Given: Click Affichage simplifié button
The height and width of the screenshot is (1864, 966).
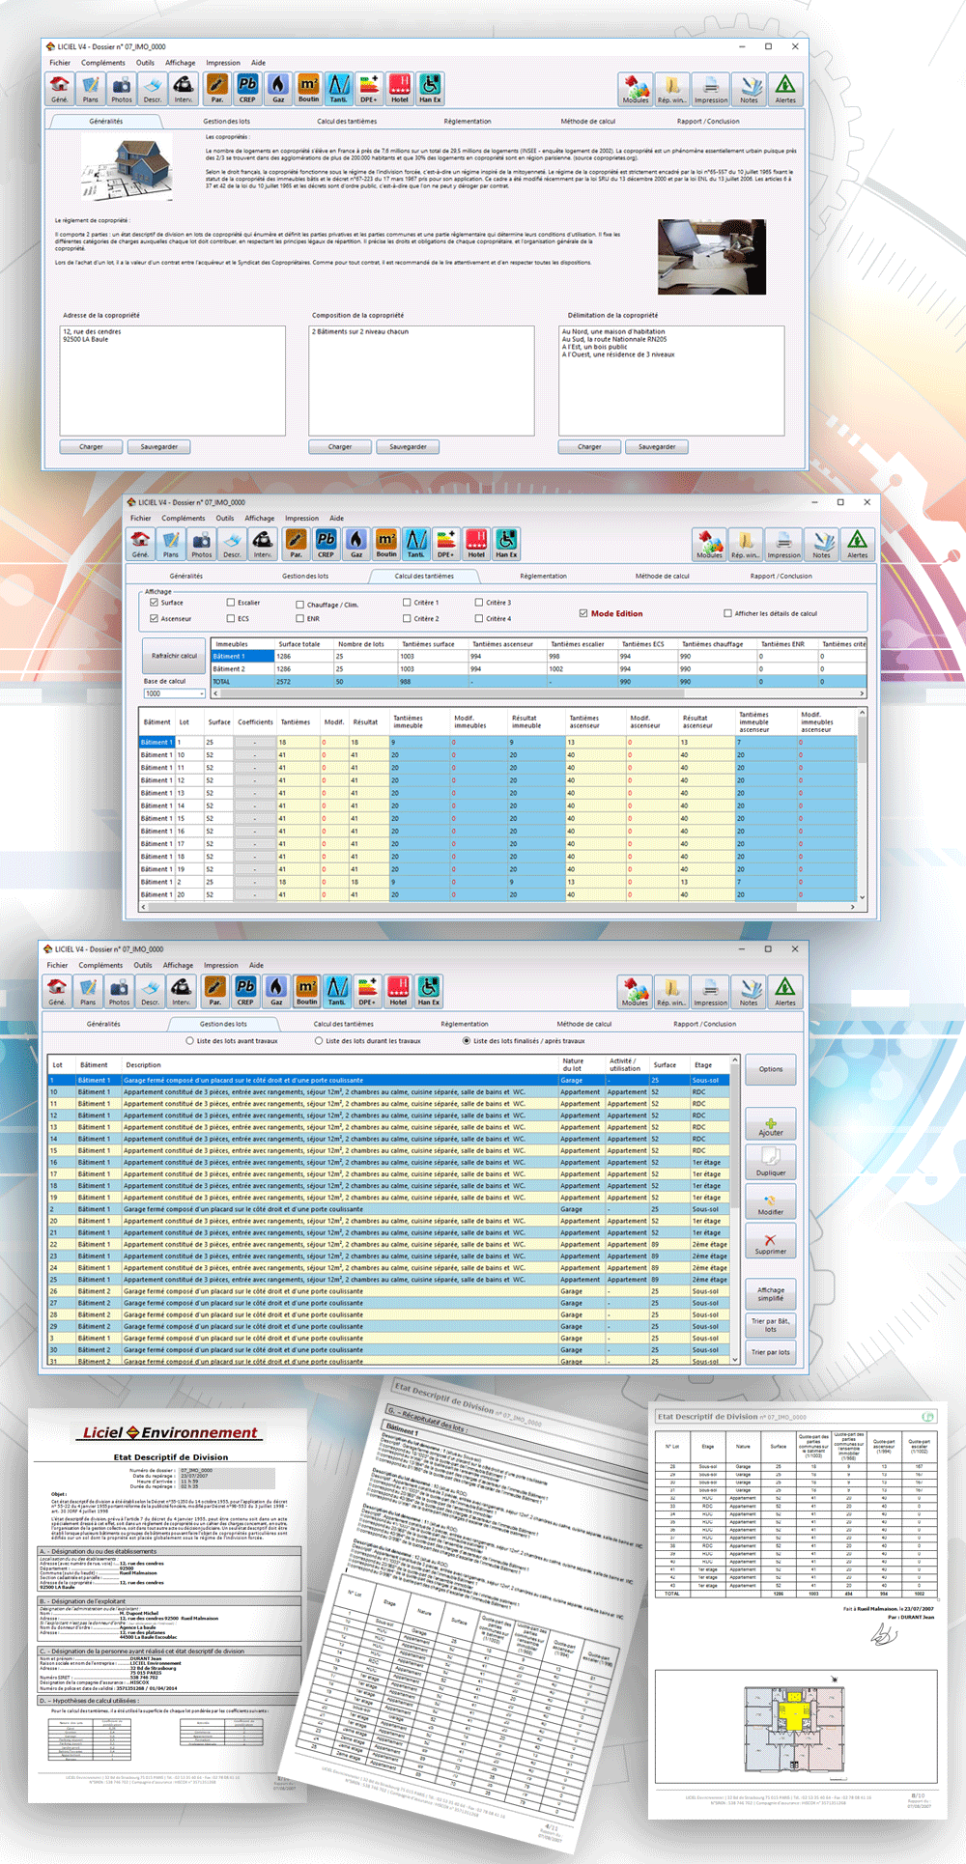Looking at the screenshot, I should coord(771,1294).
